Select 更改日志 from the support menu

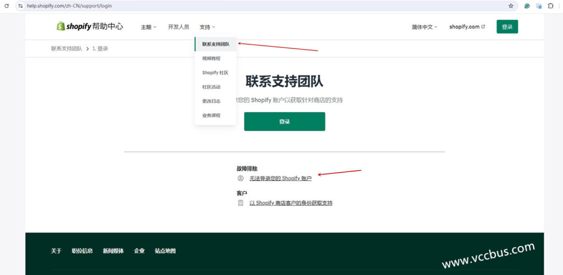pyautogui.click(x=211, y=101)
